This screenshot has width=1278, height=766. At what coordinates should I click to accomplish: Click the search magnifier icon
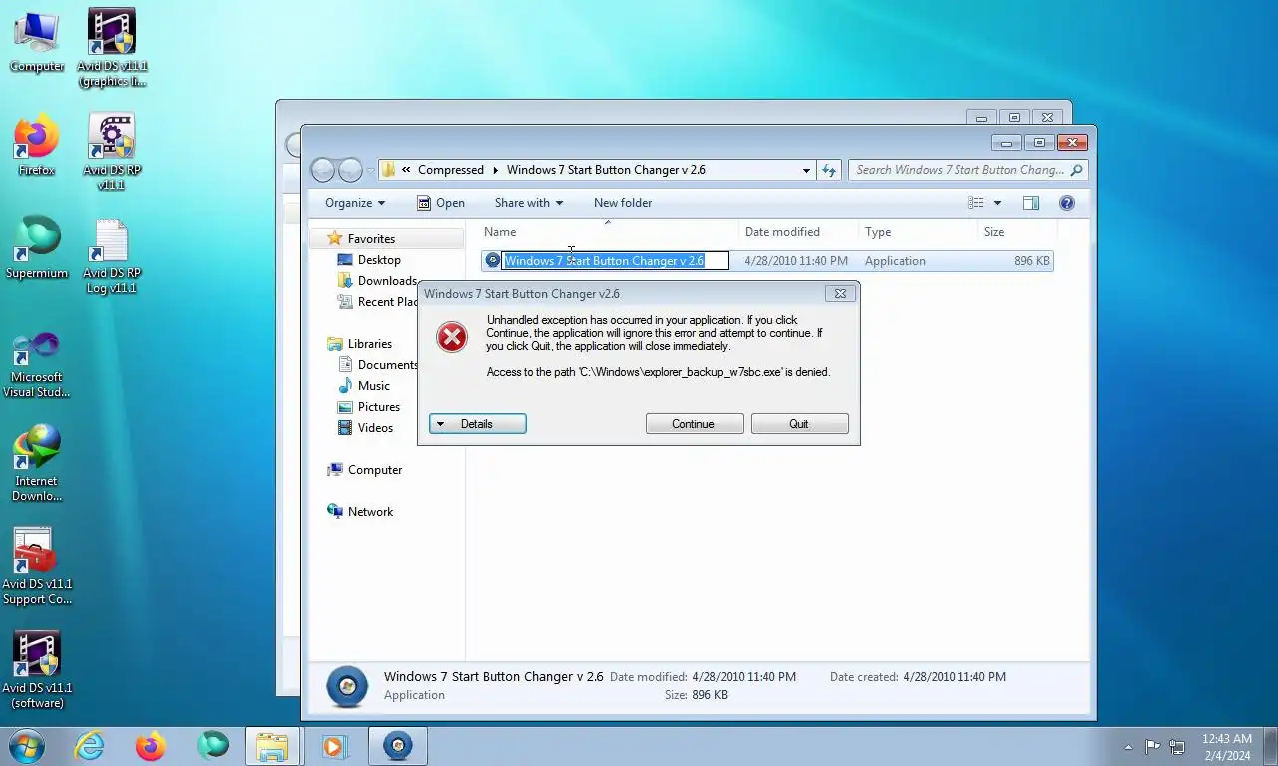1075,170
